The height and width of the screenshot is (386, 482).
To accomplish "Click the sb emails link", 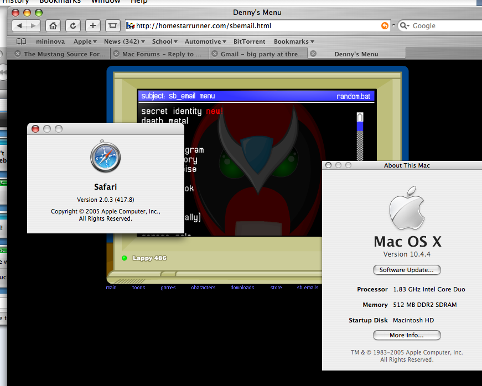I will 307,288.
